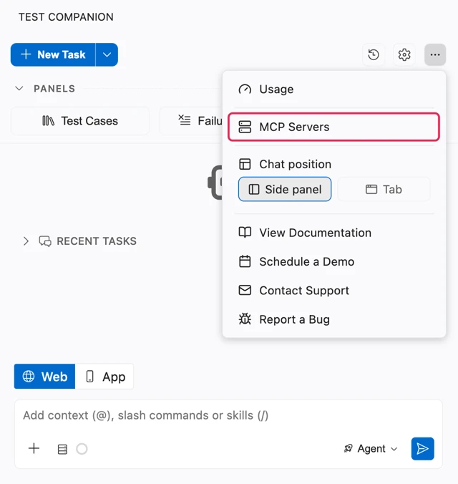Screen dimensions: 458x484
Task: Focus the Add context input field
Action: click(228, 415)
